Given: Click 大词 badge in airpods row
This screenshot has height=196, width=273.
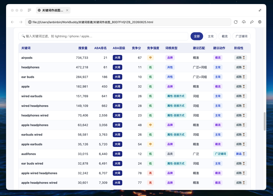Looking at the screenshot, I should pyautogui.click(x=117, y=58).
